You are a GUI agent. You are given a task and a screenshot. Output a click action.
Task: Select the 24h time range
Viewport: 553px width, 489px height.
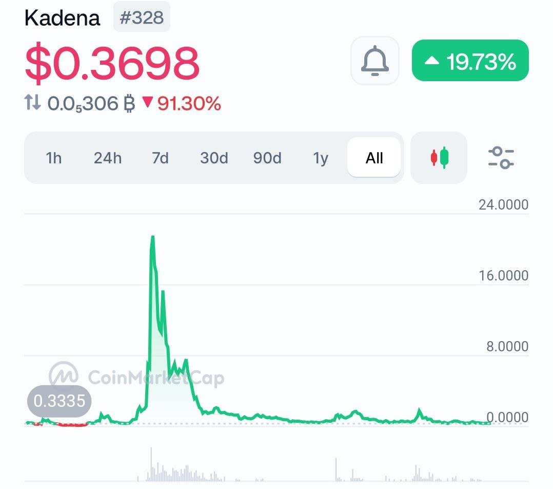[x=108, y=158]
